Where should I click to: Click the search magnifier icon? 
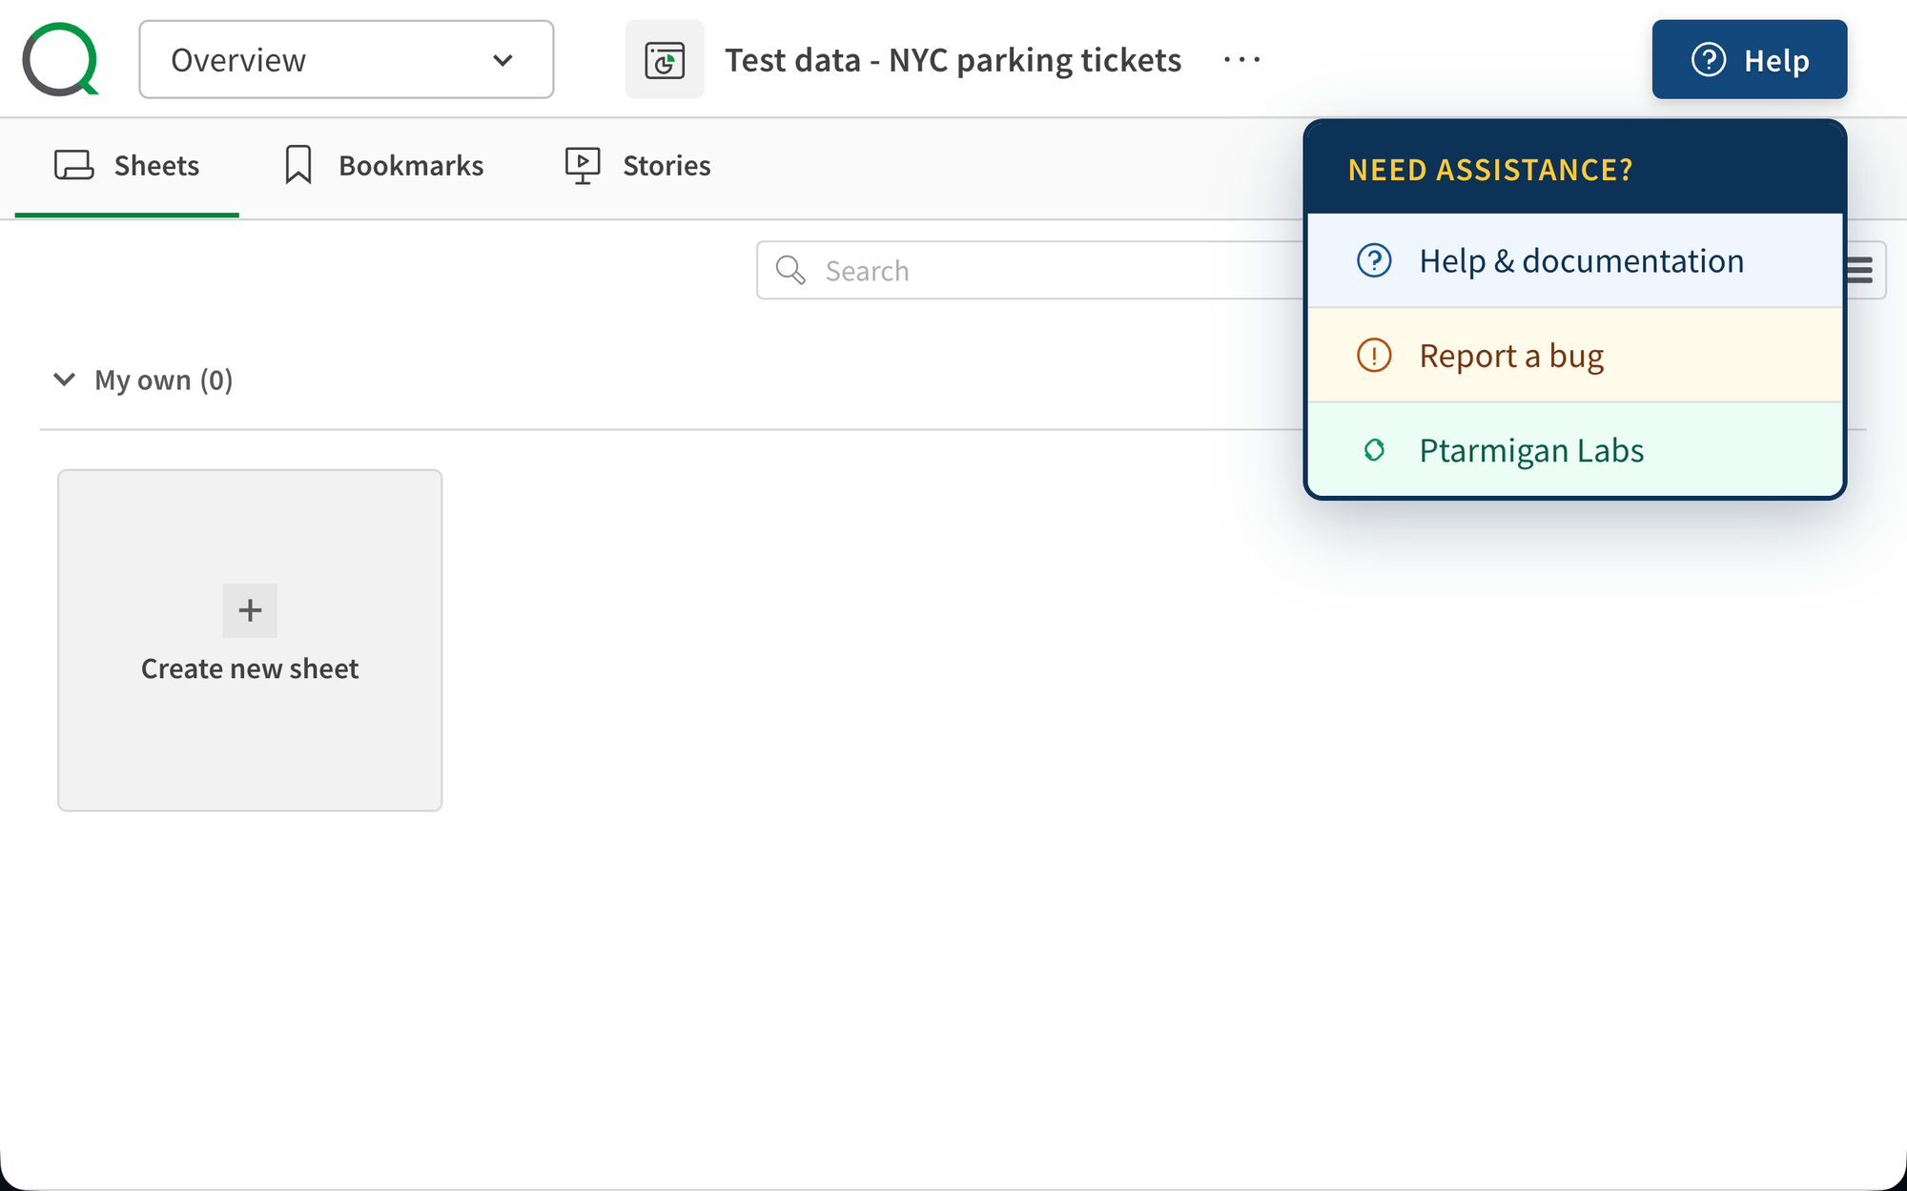[790, 271]
